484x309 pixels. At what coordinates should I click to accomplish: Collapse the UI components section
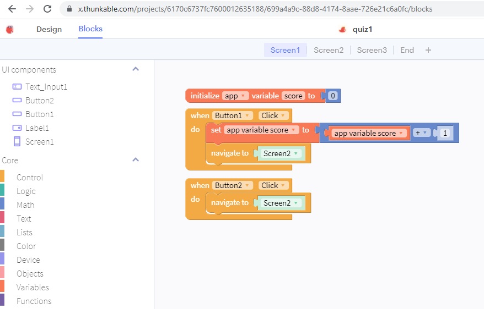coord(136,69)
